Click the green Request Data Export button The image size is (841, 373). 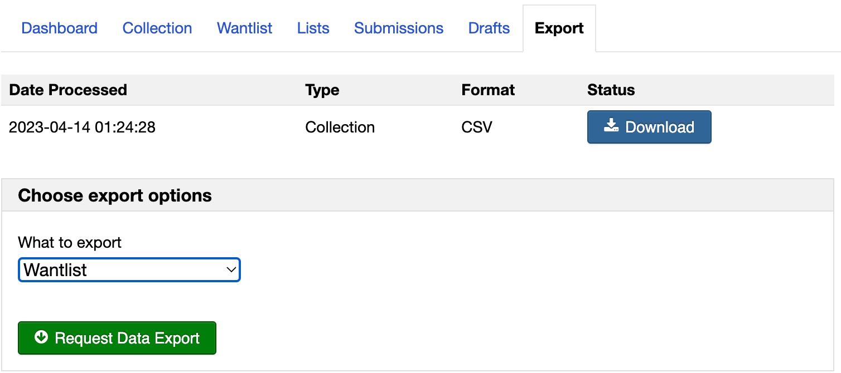(117, 338)
